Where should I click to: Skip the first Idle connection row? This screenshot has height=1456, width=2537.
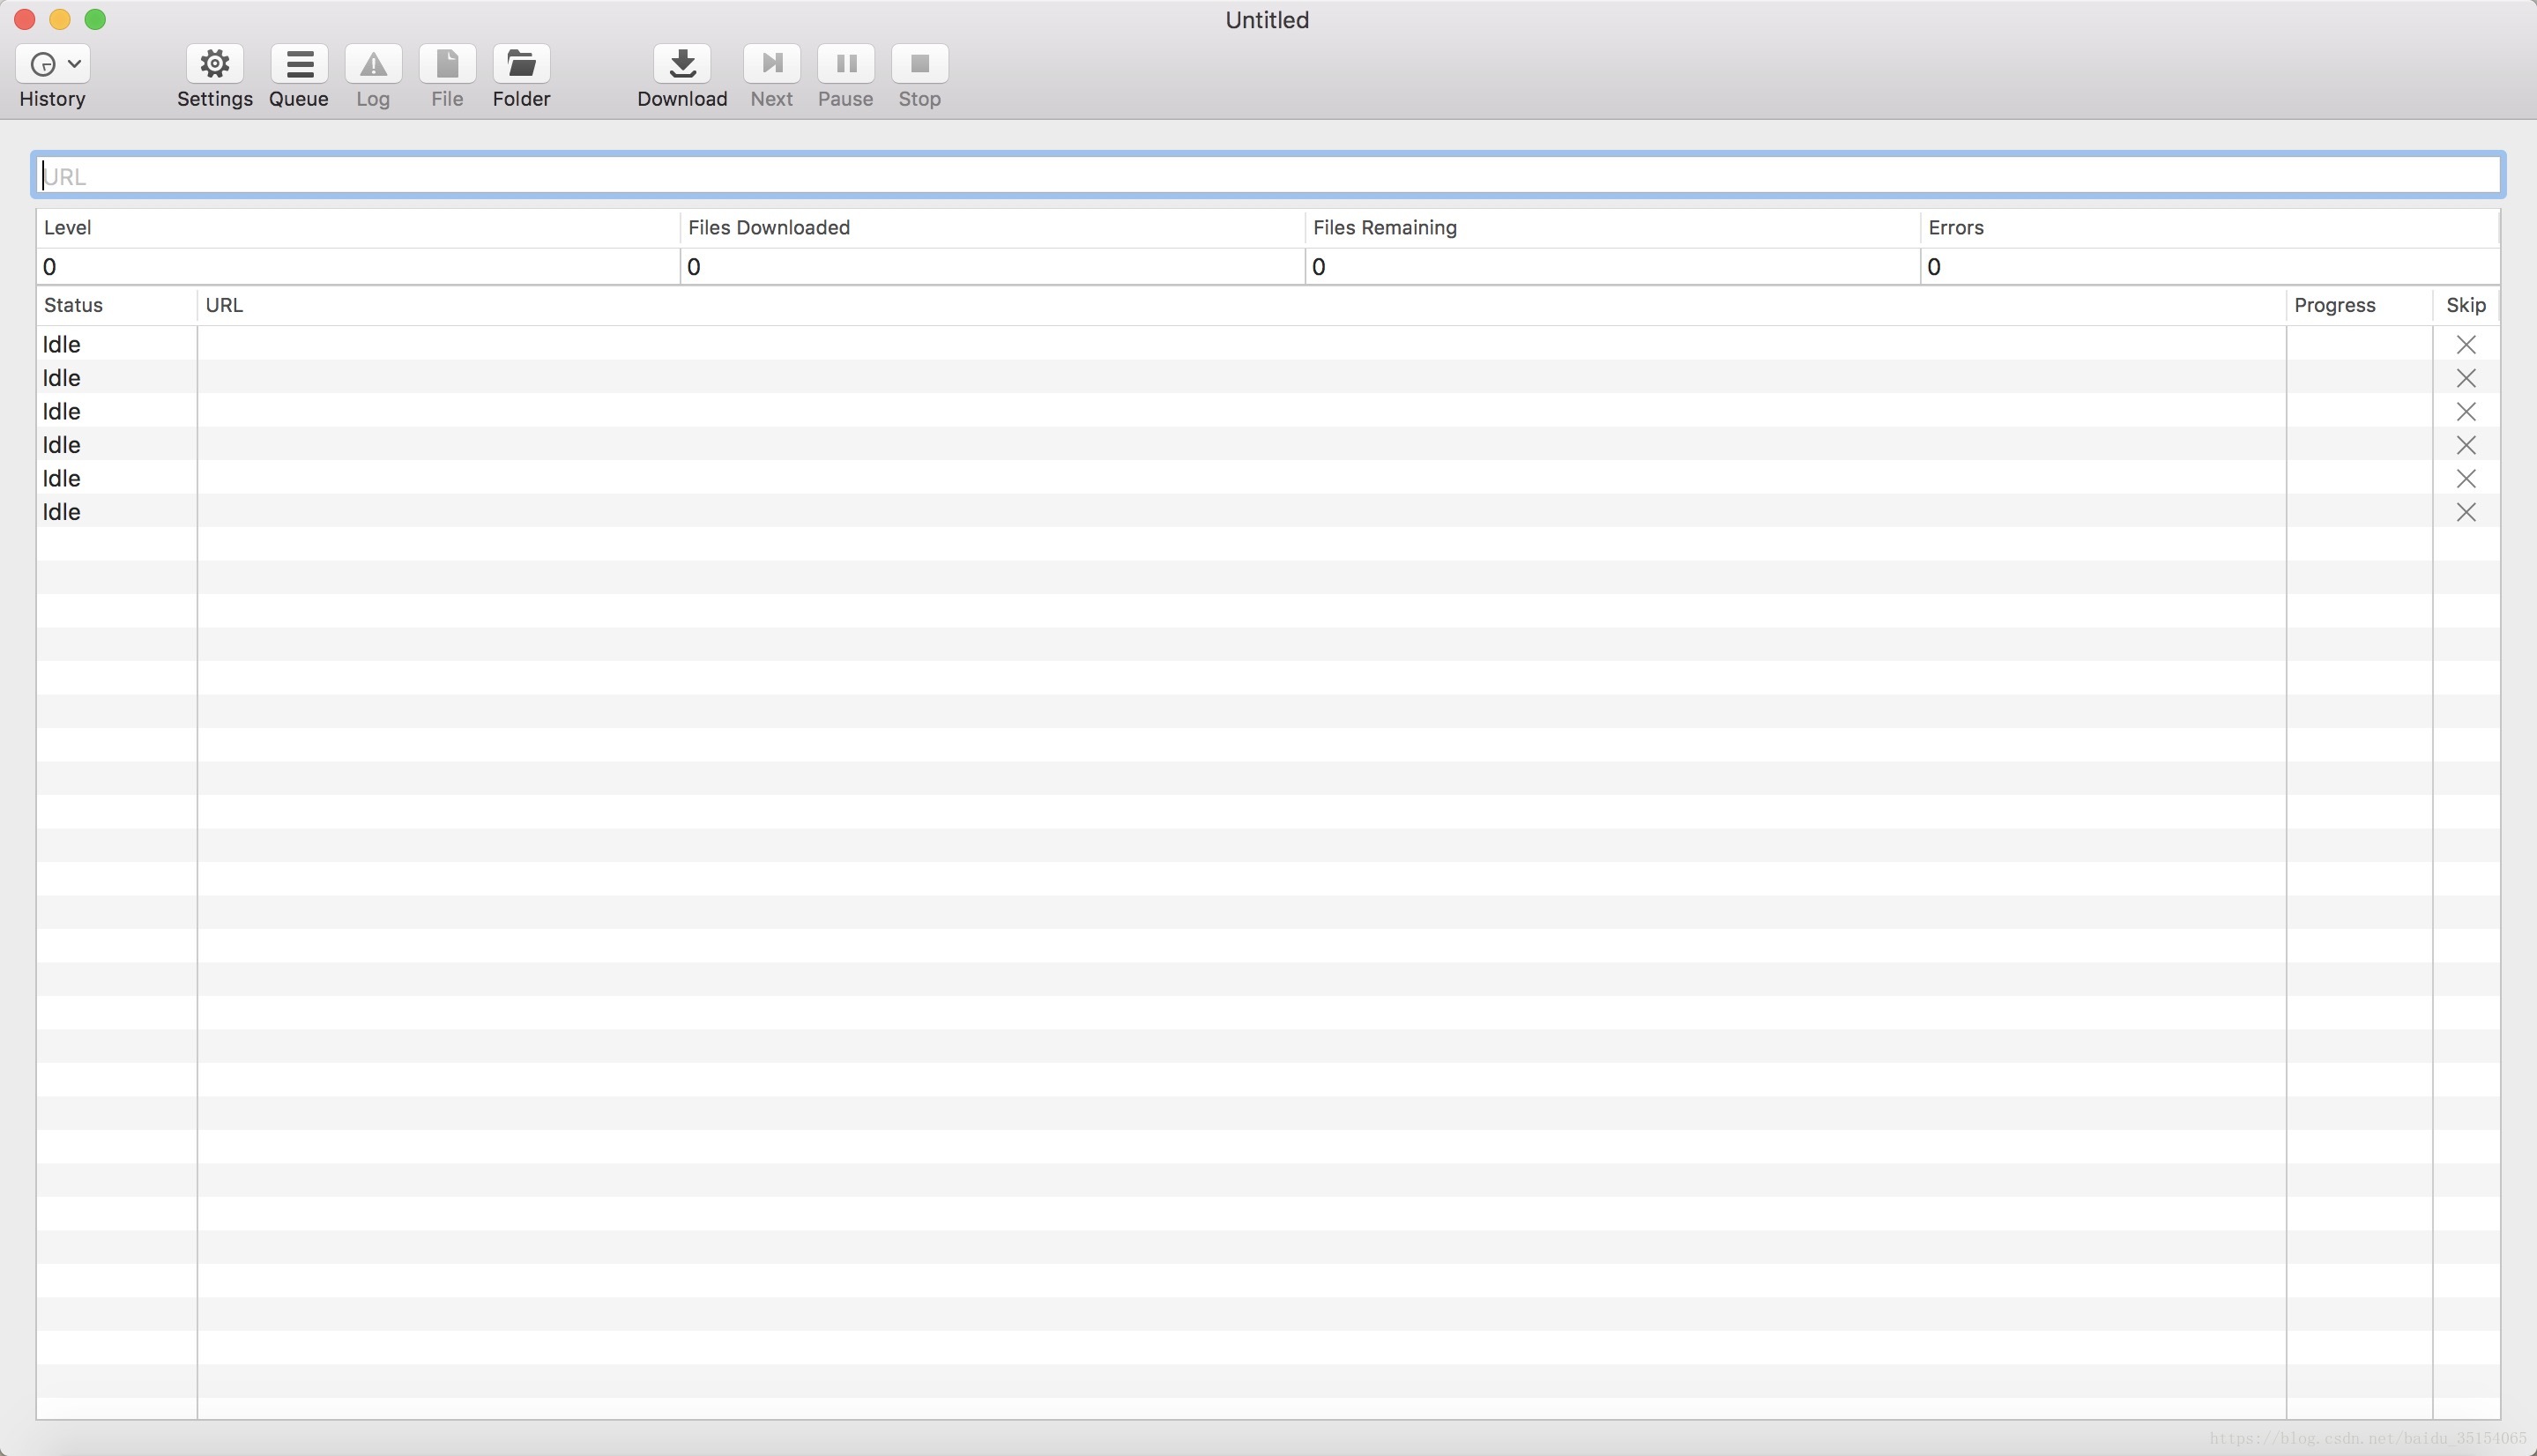pyautogui.click(x=2465, y=345)
